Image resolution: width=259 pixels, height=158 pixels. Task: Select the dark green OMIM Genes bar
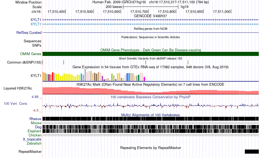(151, 54)
